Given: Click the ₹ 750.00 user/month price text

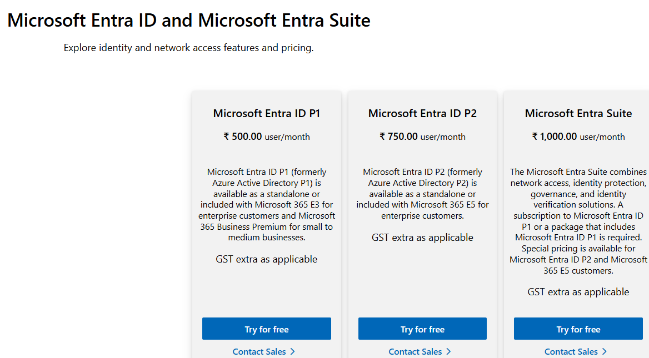Looking at the screenshot, I should pyautogui.click(x=422, y=137).
